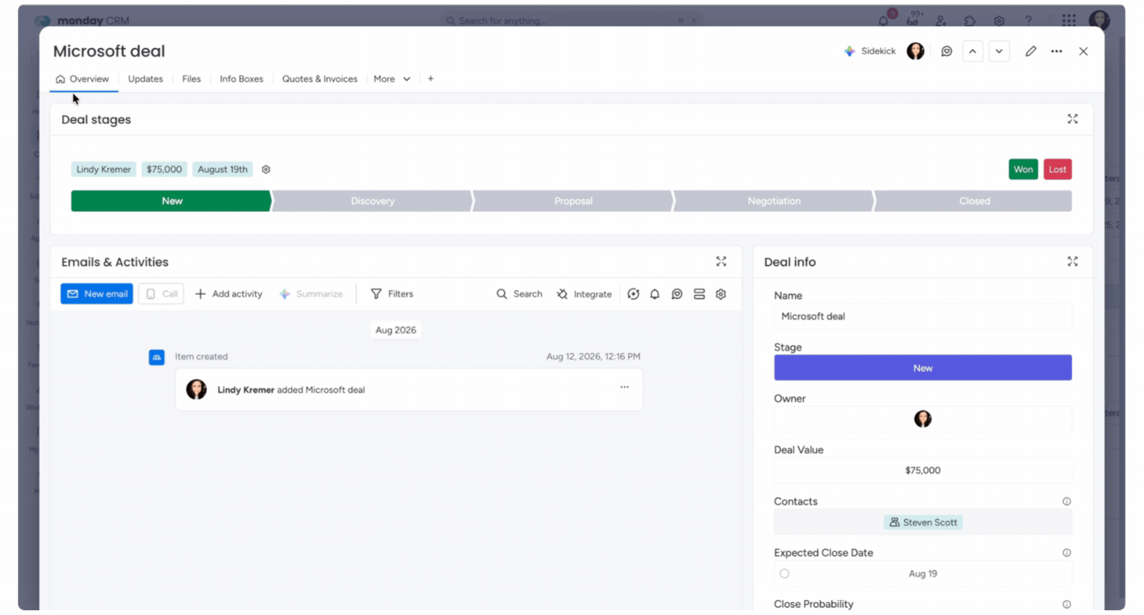Go to the previous item with the up chevron
The width and height of the screenshot is (1144, 615).
(973, 51)
